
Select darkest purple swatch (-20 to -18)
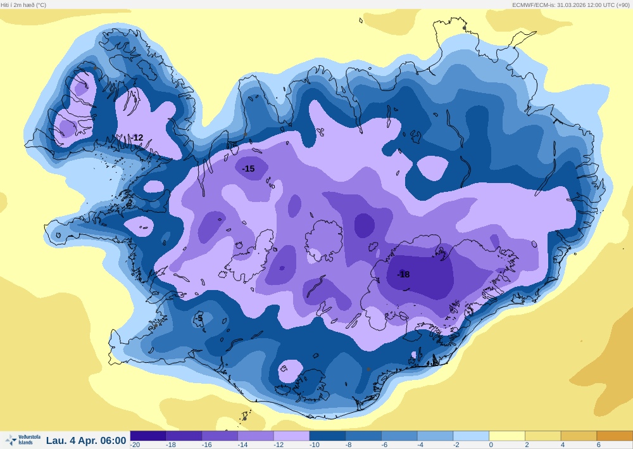point(148,436)
